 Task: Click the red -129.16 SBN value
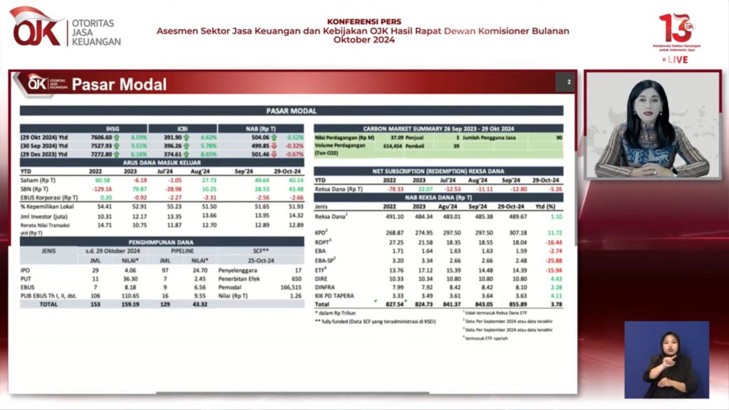tap(102, 189)
